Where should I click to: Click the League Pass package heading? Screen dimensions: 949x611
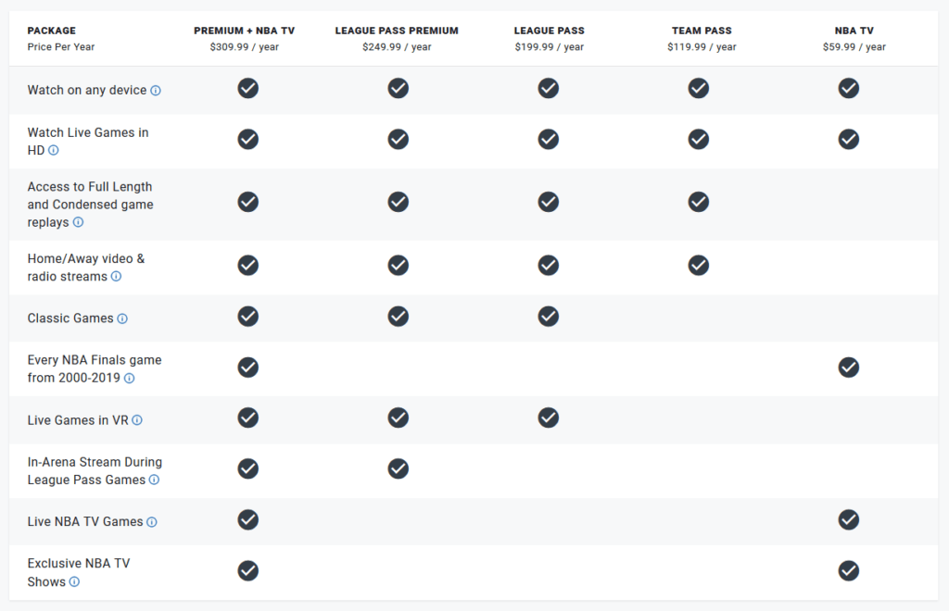(x=550, y=31)
